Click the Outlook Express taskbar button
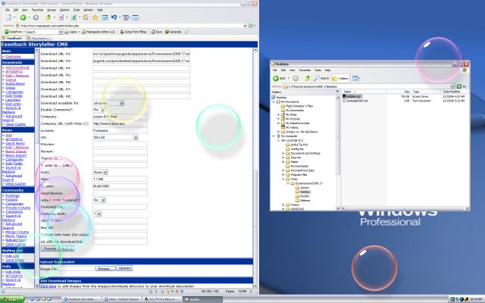 pyautogui.click(x=121, y=299)
